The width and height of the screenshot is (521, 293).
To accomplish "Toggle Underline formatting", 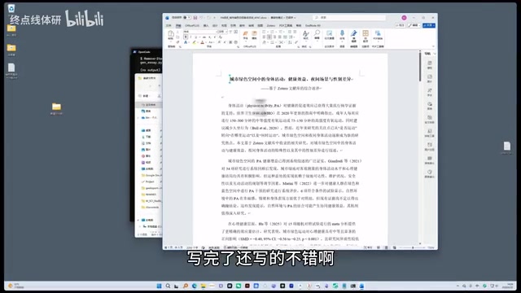I will pyautogui.click(x=195, y=37).
